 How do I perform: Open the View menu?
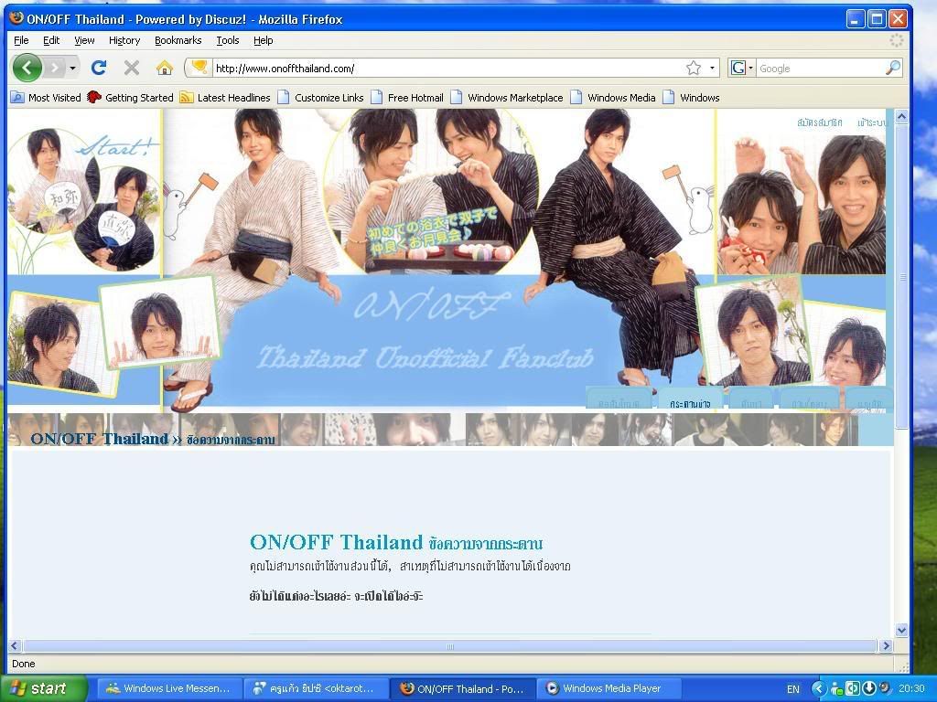84,40
